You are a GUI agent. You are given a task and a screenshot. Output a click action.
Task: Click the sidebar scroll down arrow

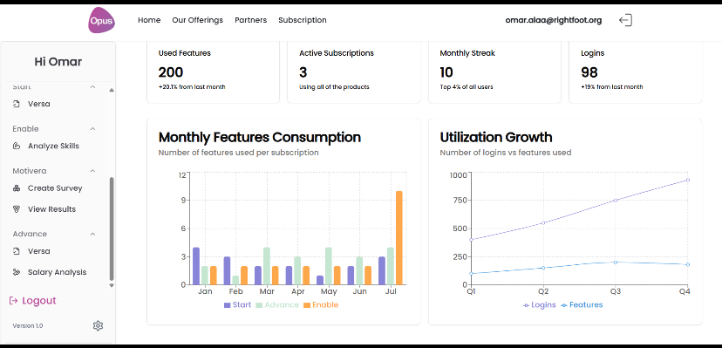point(112,286)
